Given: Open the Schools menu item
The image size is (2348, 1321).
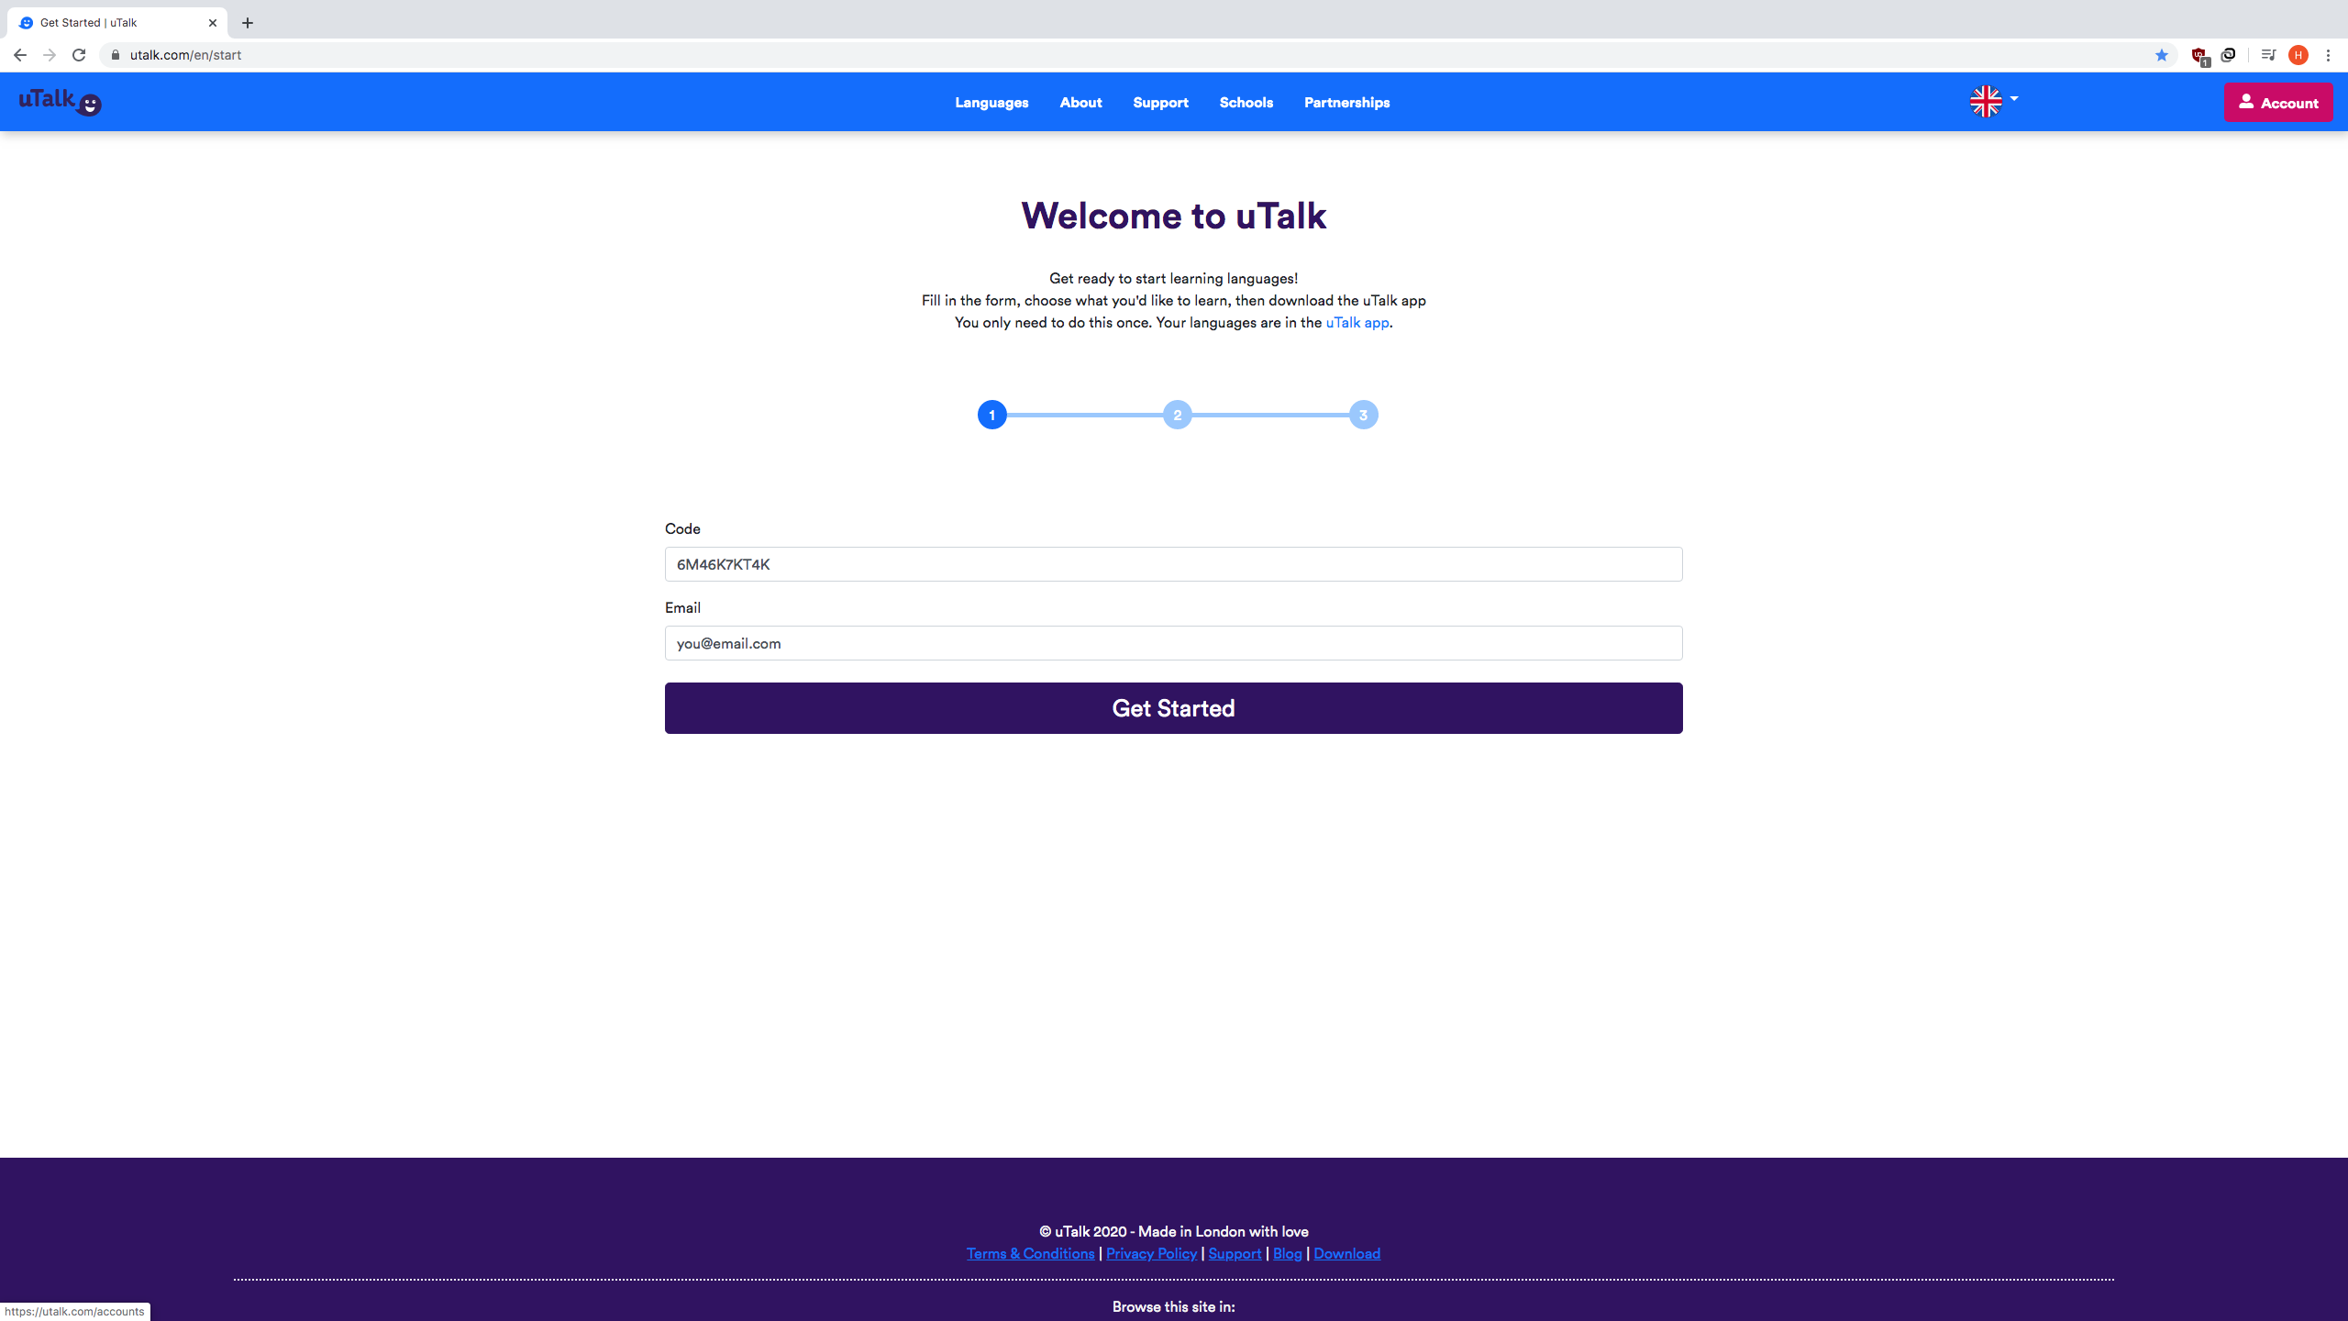Looking at the screenshot, I should (x=1246, y=103).
